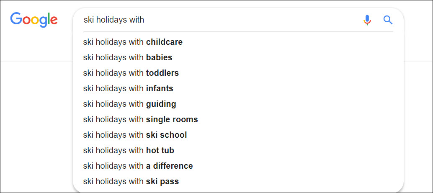Run the search using the magnifying glass
433x193 pixels.
(388, 20)
